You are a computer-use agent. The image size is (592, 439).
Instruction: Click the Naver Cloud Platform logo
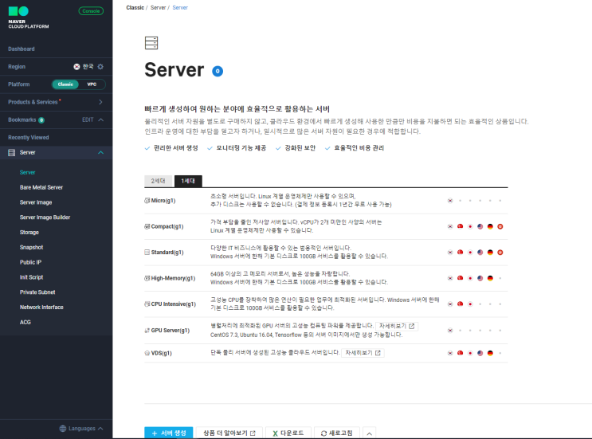[x=29, y=18]
